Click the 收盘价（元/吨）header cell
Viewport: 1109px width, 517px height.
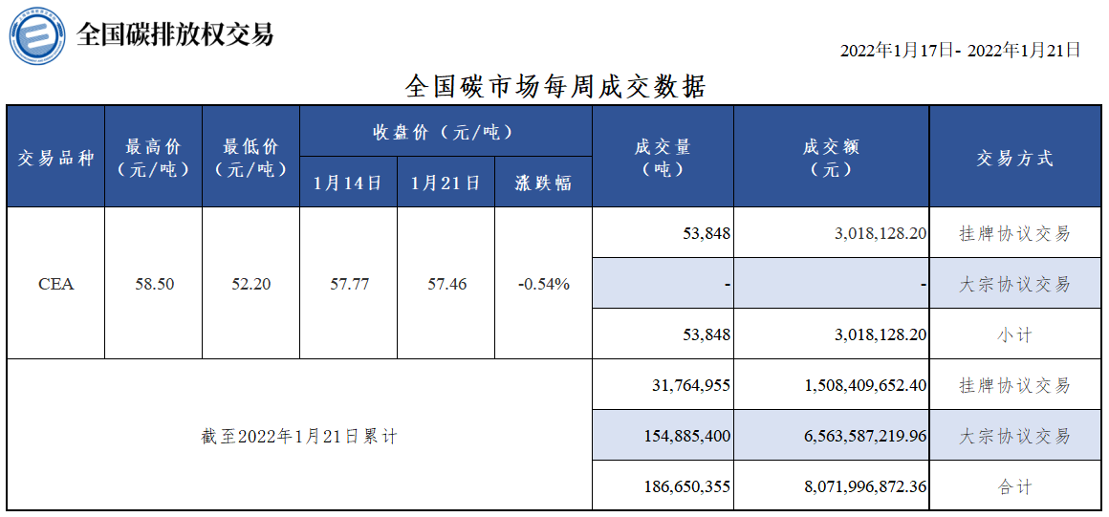[x=446, y=132]
